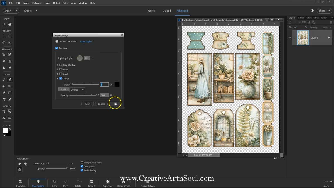334x188 pixels.
Task: Open the Enhance menu
Action: 37,3
